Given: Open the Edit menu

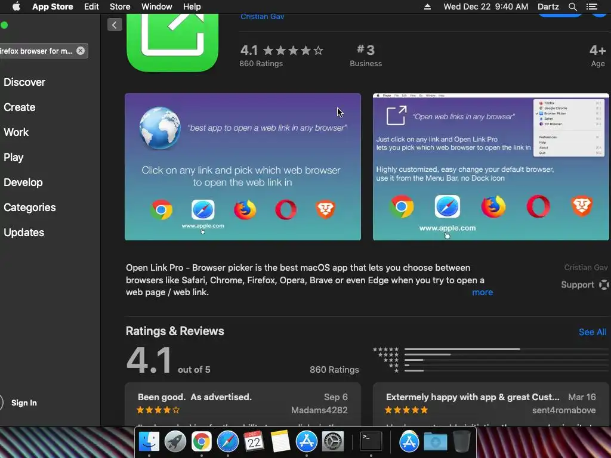Looking at the screenshot, I should (91, 7).
